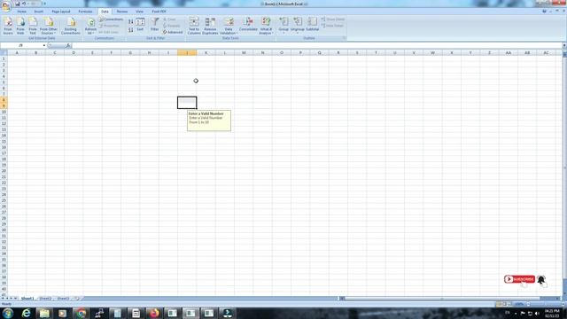The height and width of the screenshot is (319, 567).
Task: Open the View ribbon tab
Action: [x=139, y=12]
